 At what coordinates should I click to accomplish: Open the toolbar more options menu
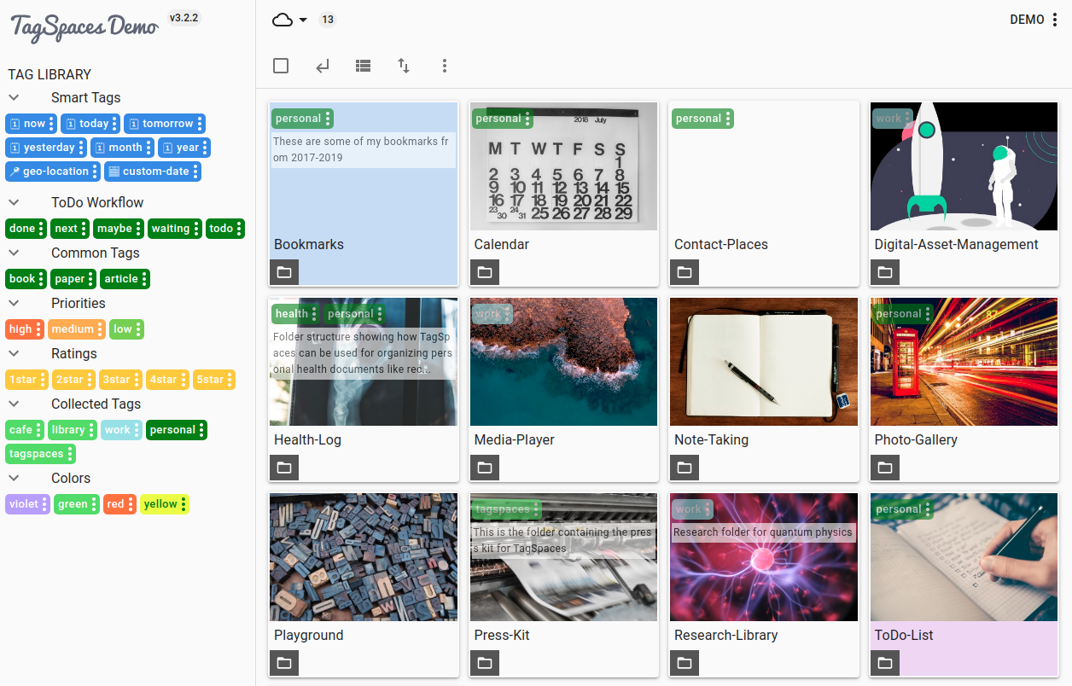pos(445,66)
